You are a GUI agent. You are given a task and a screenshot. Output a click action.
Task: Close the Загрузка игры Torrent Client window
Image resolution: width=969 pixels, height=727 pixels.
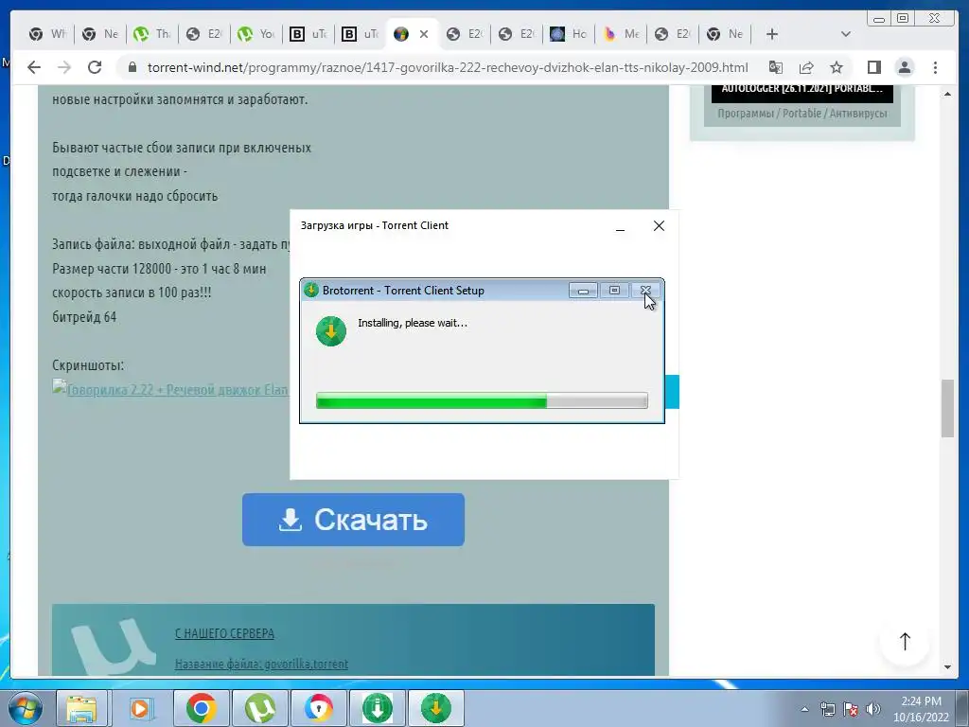click(x=659, y=226)
